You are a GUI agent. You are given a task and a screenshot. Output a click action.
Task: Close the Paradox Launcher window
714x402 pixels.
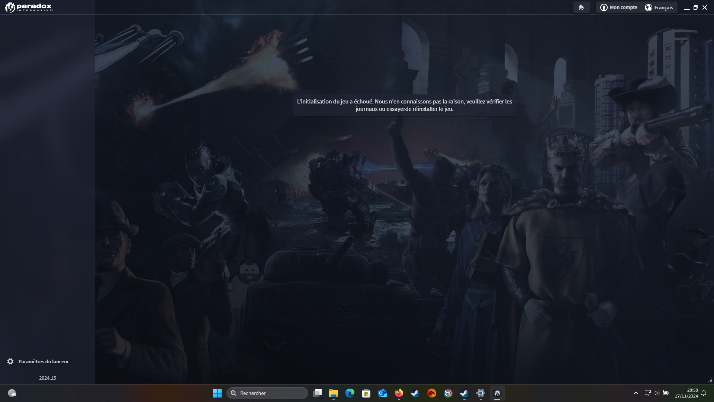(x=705, y=7)
